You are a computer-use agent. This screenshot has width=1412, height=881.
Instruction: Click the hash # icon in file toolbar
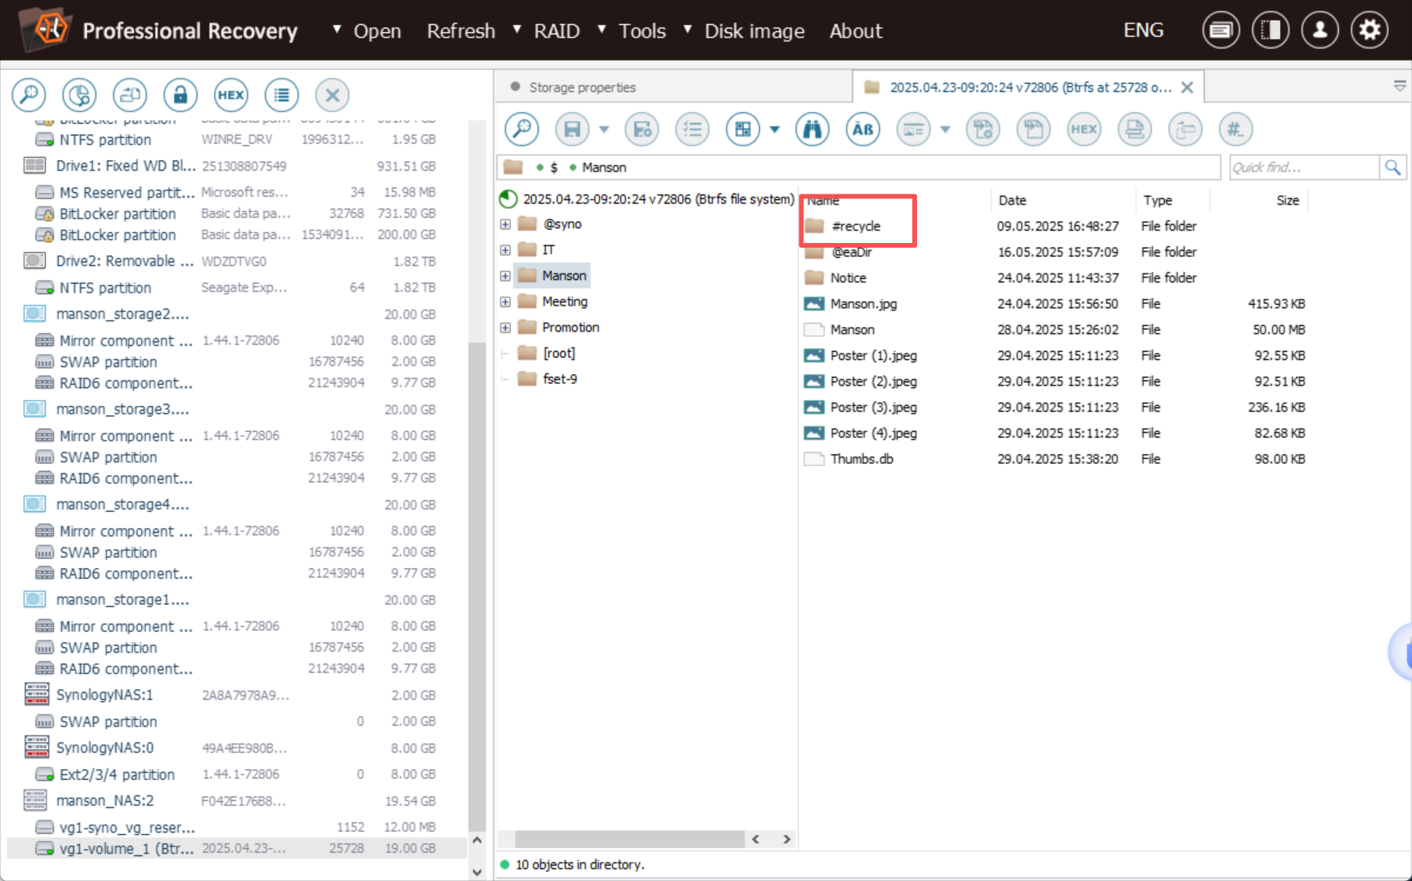(x=1235, y=129)
